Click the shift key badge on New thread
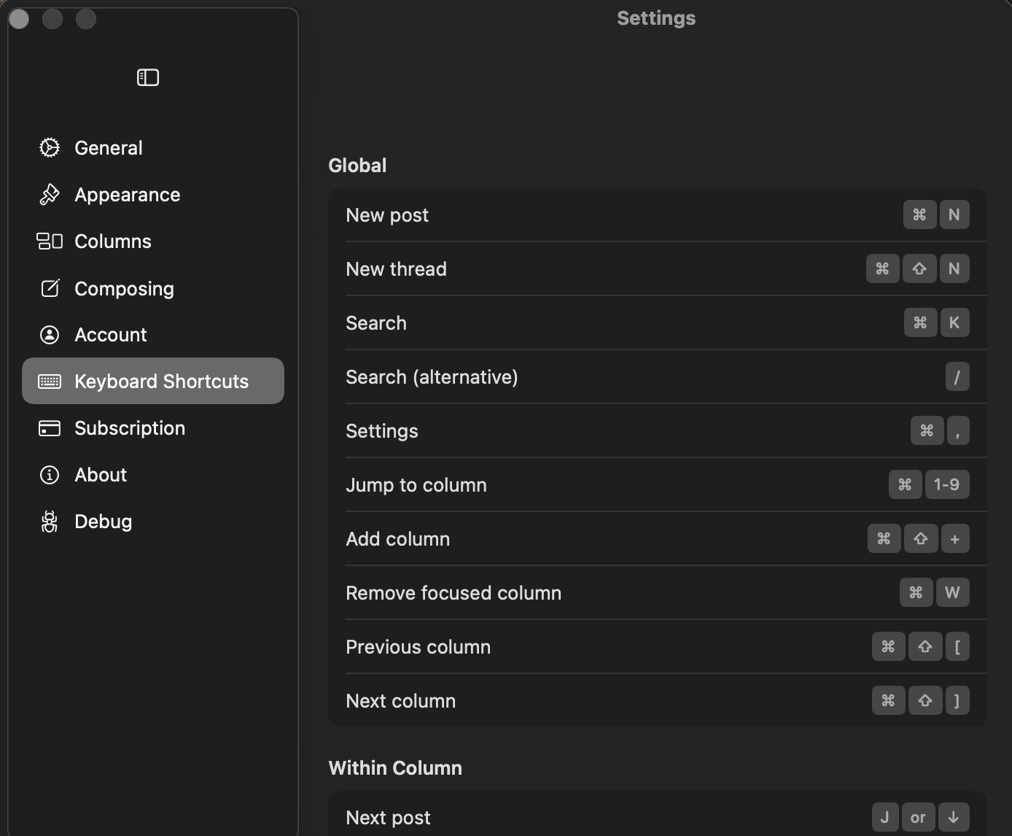 pos(919,268)
